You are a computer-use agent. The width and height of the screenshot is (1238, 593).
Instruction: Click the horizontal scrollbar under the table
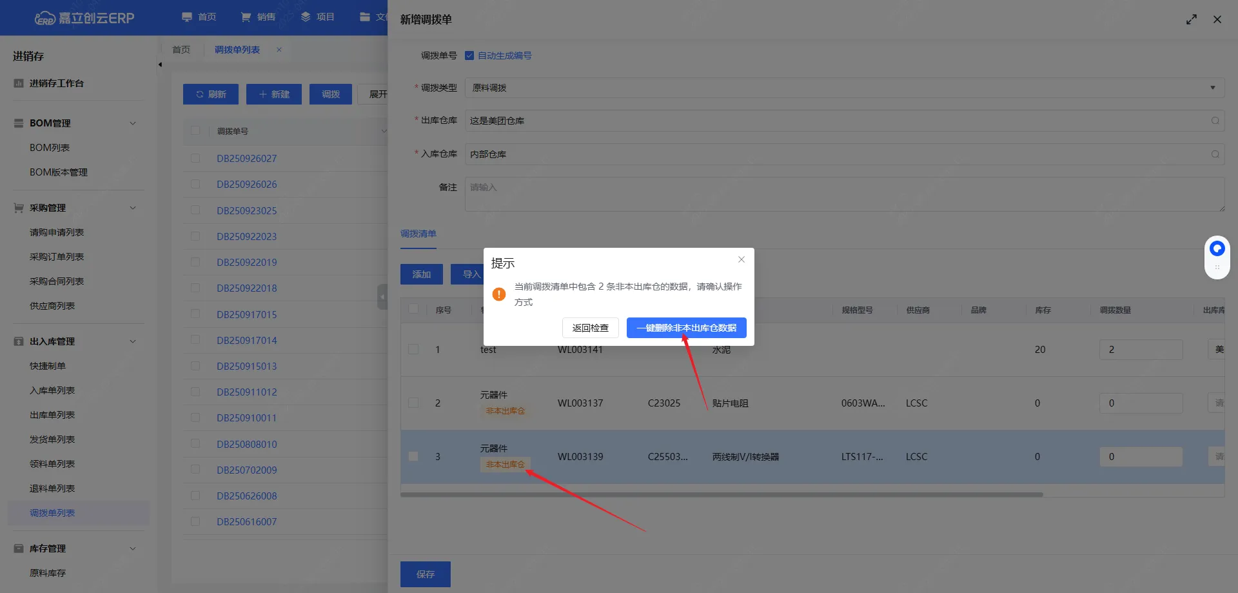pyautogui.click(x=721, y=495)
